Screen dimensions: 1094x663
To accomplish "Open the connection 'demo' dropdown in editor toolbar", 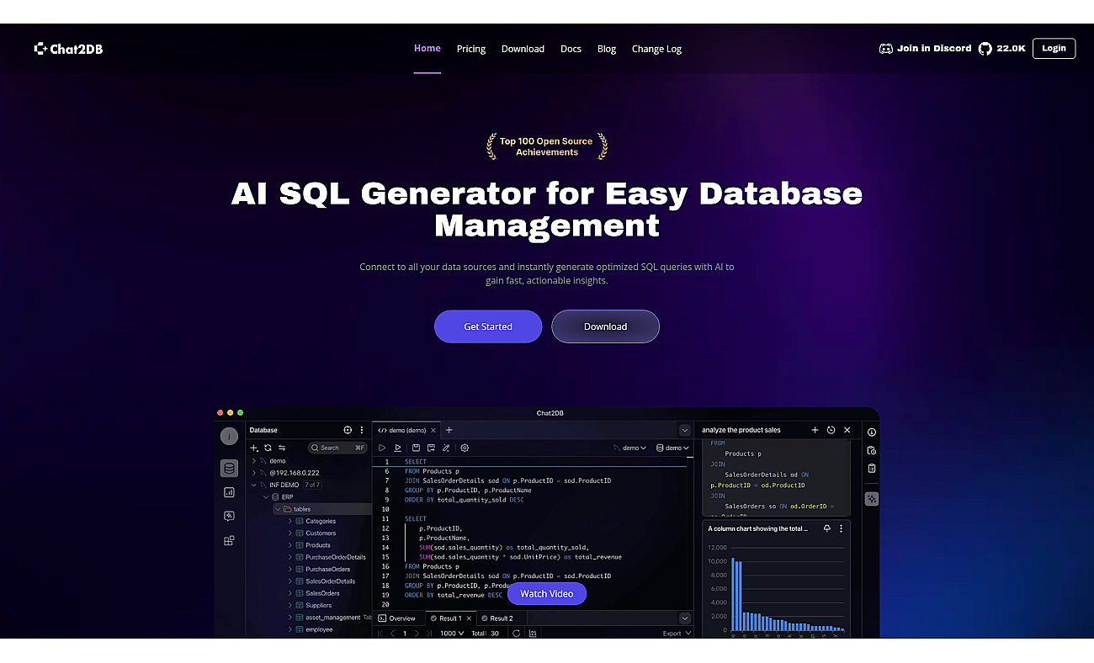I will click(630, 448).
